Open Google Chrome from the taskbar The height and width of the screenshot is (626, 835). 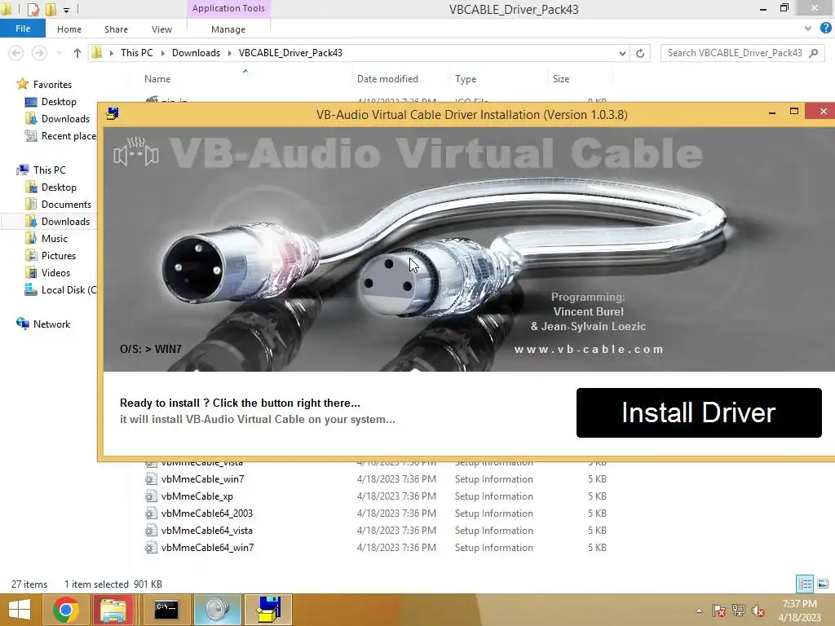tap(66, 610)
